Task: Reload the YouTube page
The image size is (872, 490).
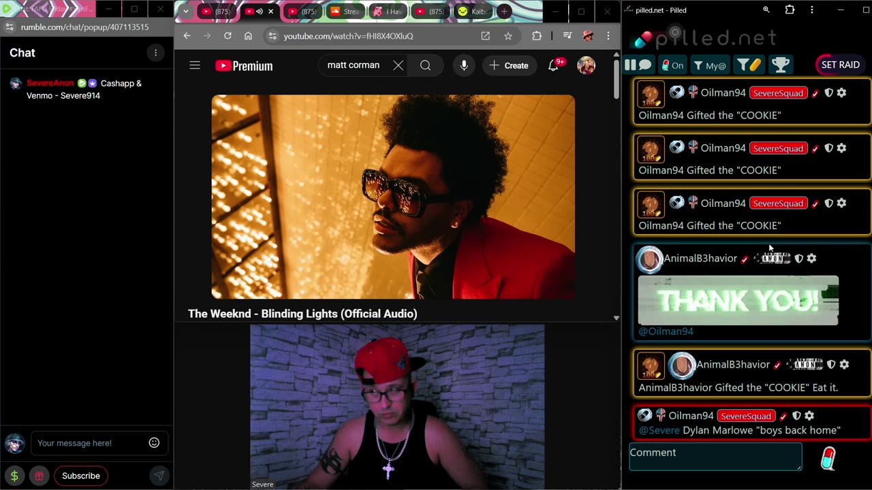Action: click(228, 36)
